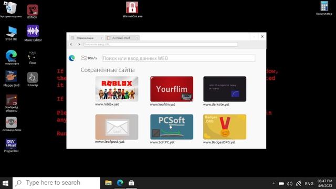Viewport: 336px width, 189px height.
Task: Click the Поиск или ввод данных WEB field
Action: pyautogui.click(x=178, y=58)
